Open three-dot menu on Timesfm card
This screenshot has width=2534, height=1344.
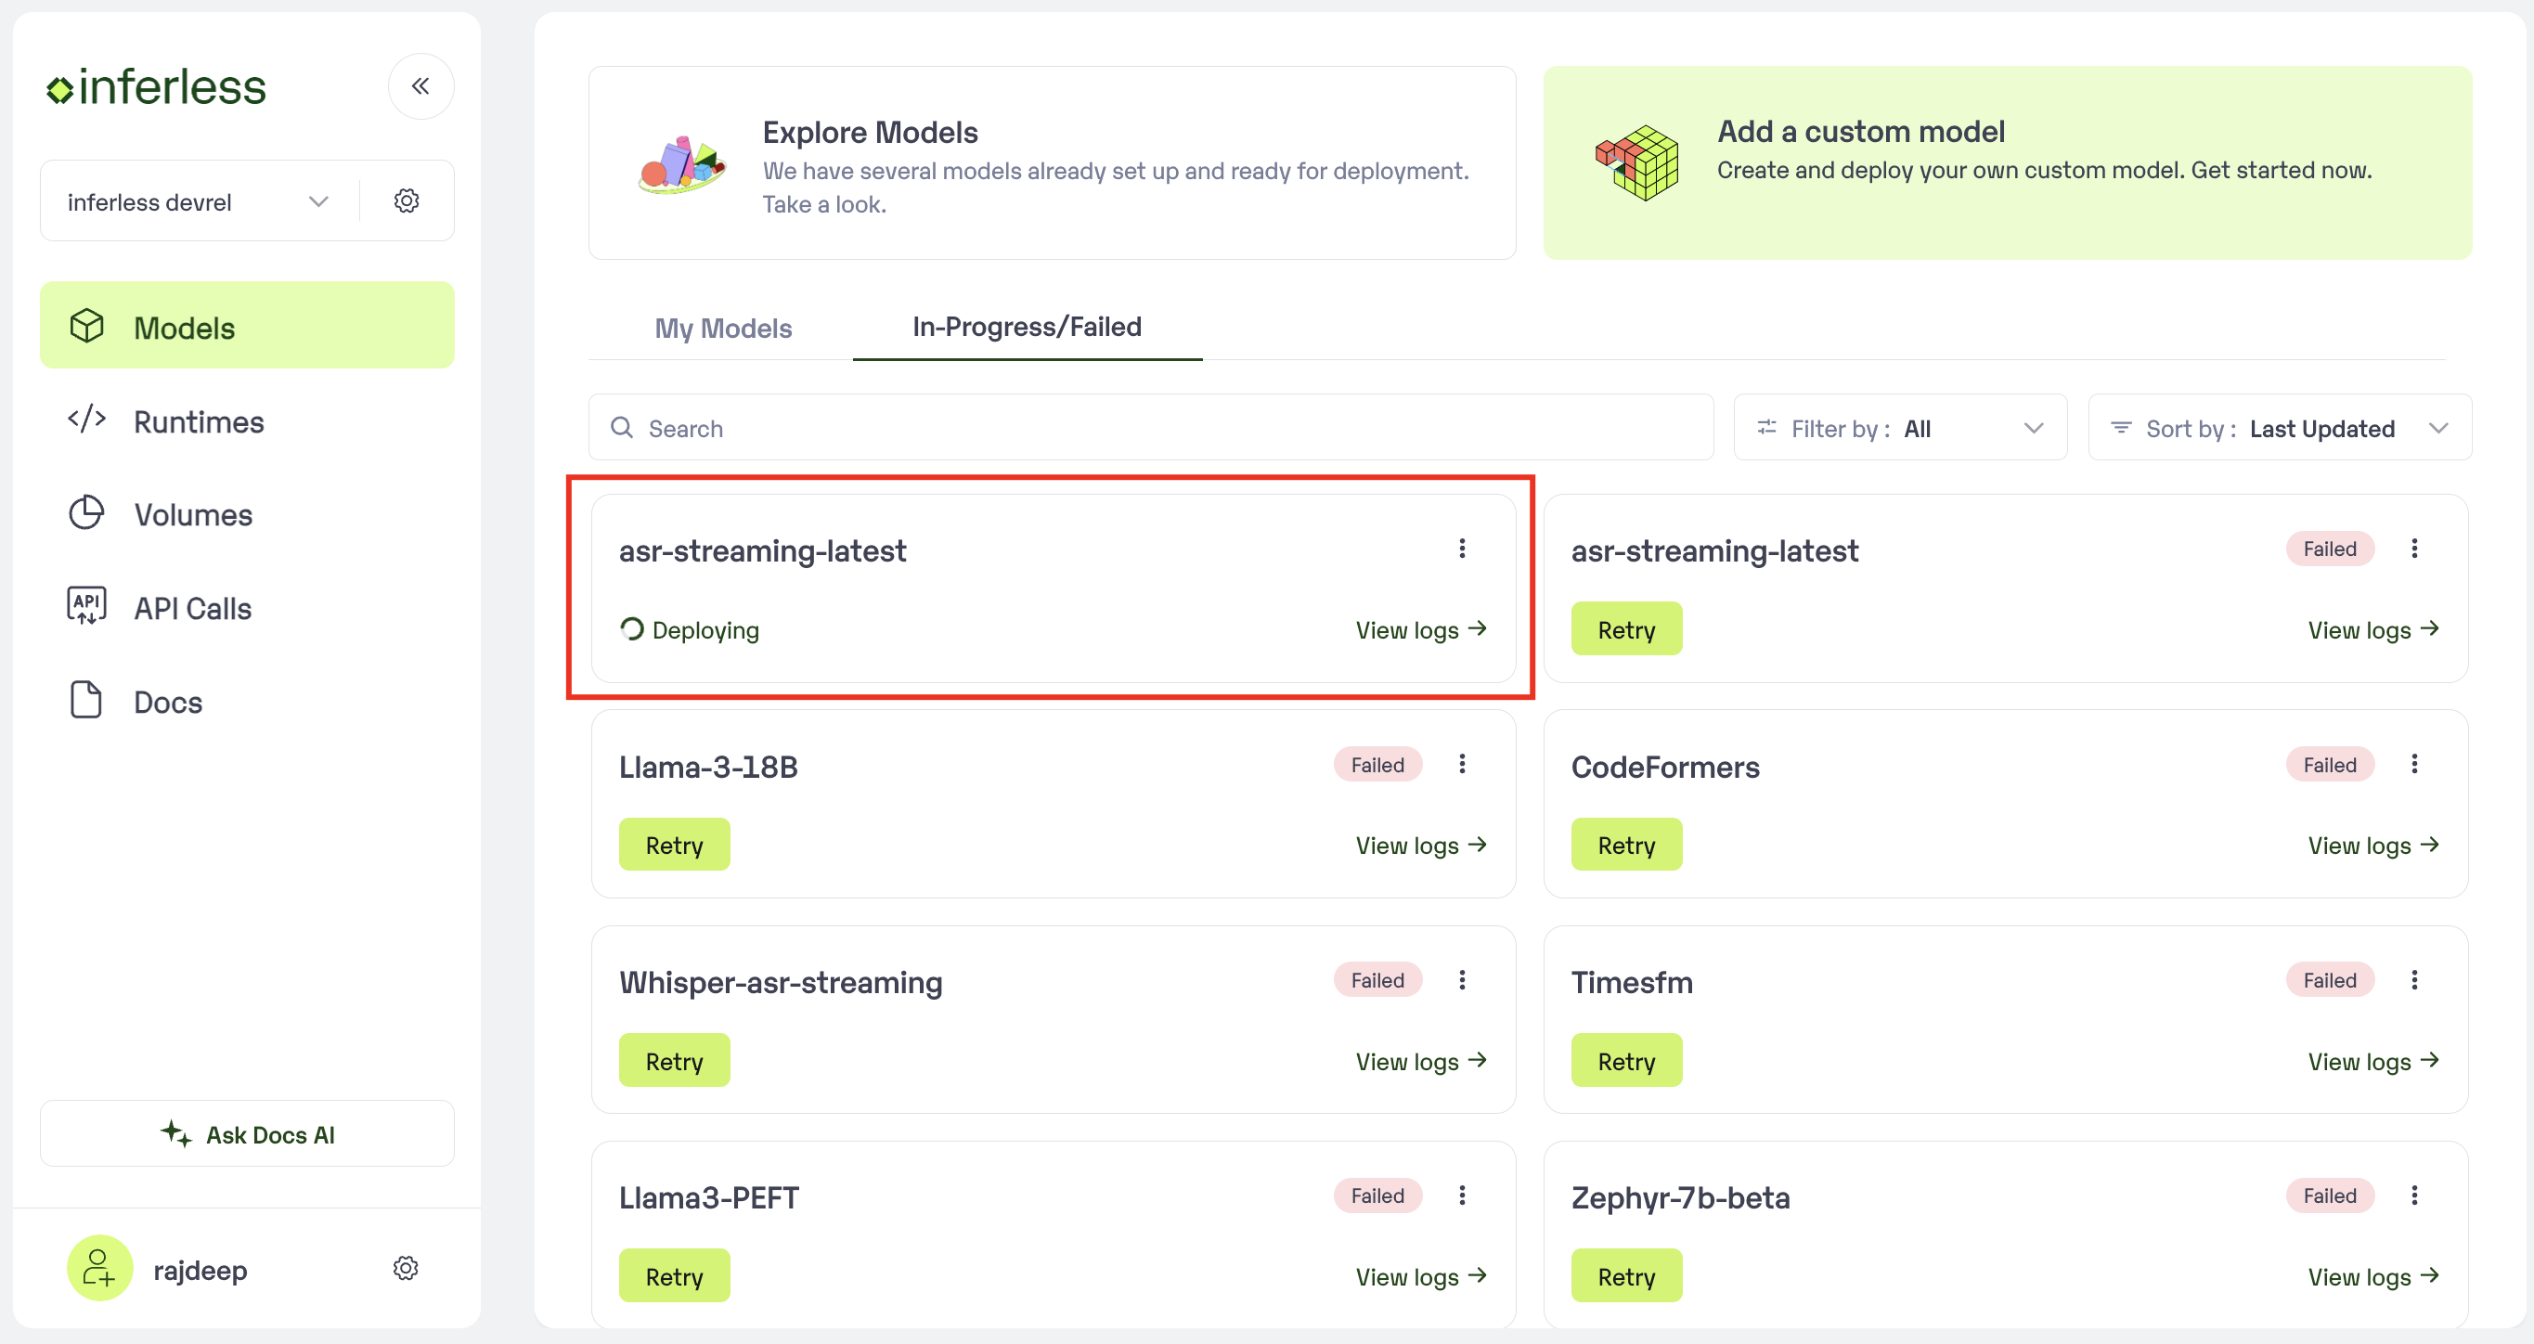point(2414,980)
